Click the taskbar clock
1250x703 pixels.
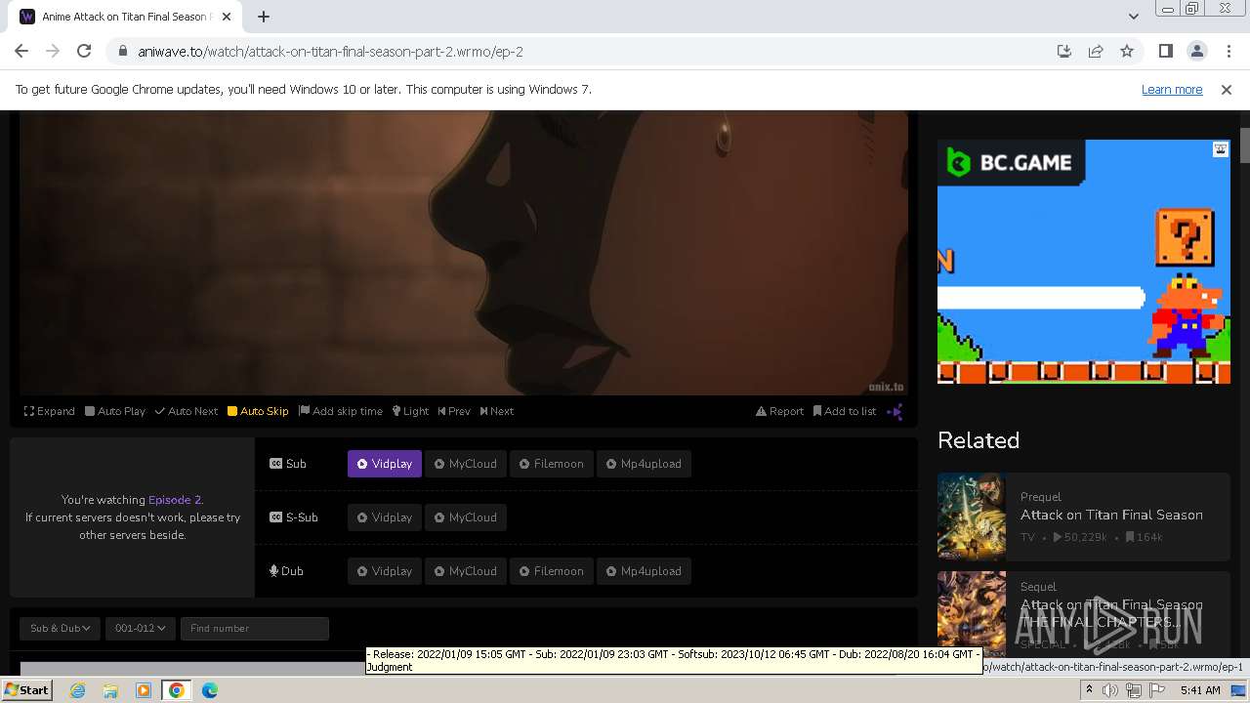coord(1200,690)
